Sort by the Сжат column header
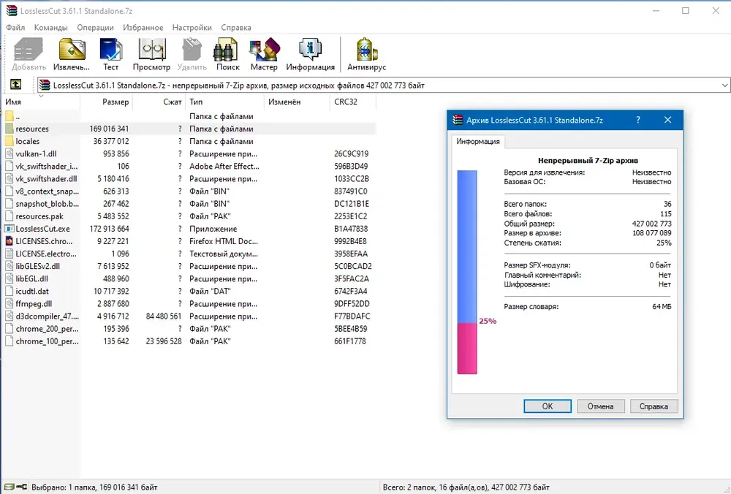 159,102
